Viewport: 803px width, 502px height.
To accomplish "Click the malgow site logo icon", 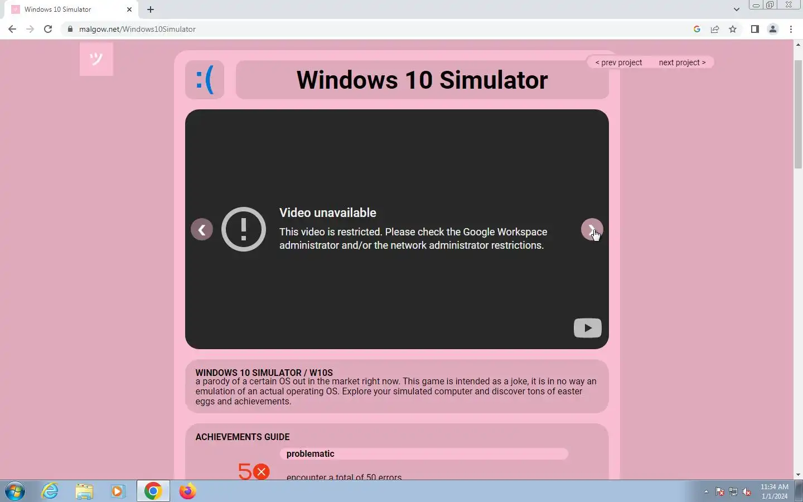I will pyautogui.click(x=96, y=59).
